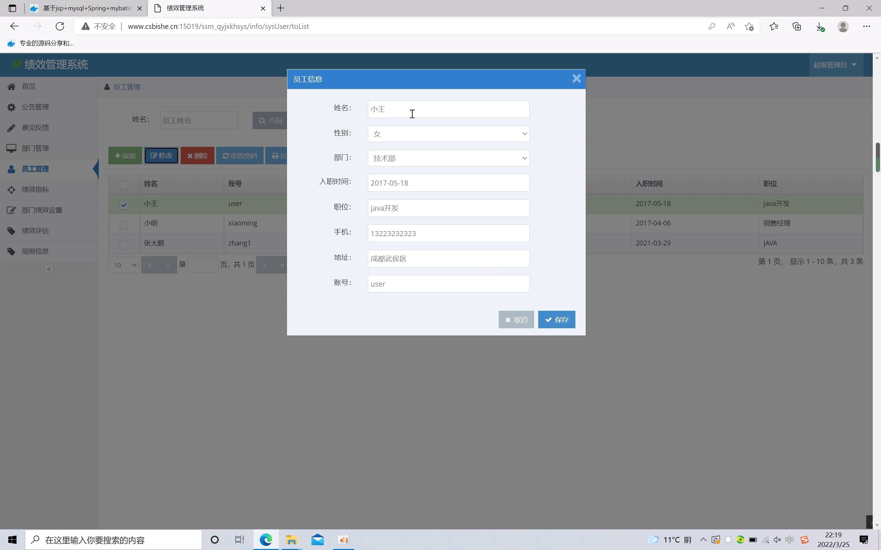Image resolution: width=881 pixels, height=550 pixels.
Task: Open 首页 in the sidebar
Action: point(49,87)
